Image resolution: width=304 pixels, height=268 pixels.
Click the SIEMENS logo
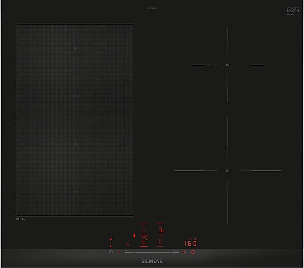coord(152,260)
